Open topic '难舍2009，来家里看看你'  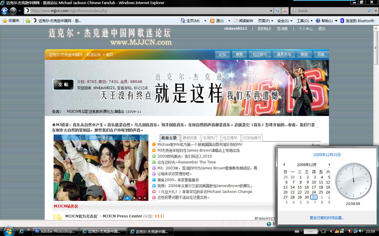tap(178, 180)
